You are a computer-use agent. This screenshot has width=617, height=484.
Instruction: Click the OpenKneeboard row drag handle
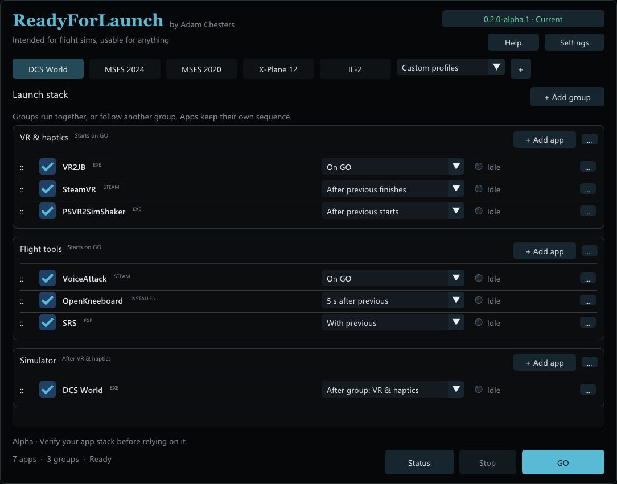22,301
